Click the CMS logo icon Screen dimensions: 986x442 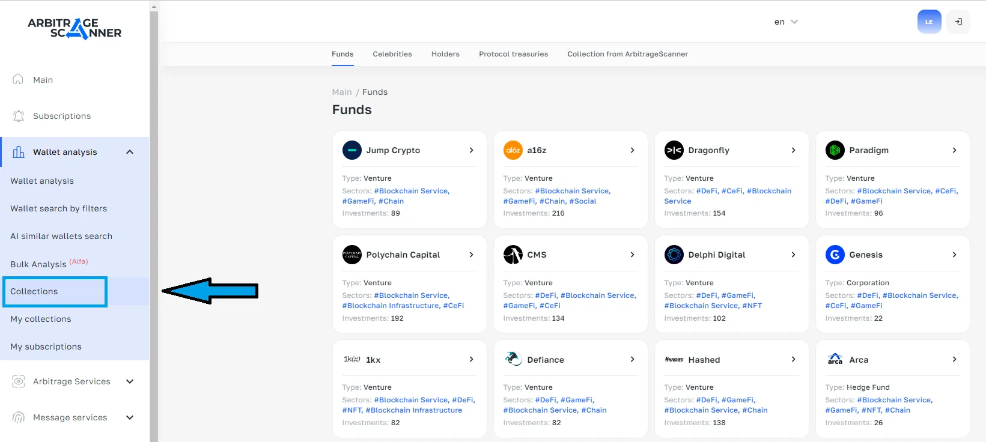point(513,255)
